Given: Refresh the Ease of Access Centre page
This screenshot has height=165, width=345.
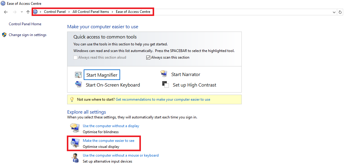Looking at the screenshot, I should pyautogui.click(x=340, y=12).
